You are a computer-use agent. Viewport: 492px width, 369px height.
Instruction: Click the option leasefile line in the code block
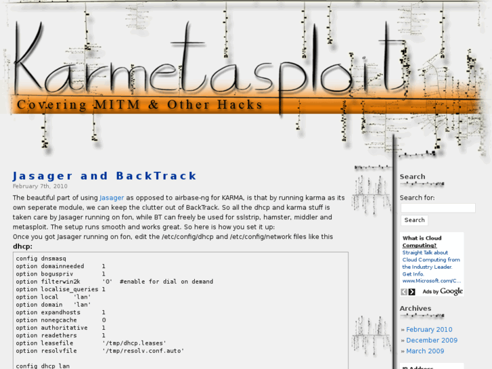point(91,343)
